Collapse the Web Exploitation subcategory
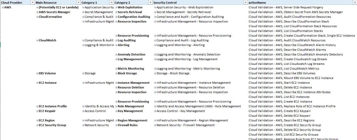 (116, 8)
